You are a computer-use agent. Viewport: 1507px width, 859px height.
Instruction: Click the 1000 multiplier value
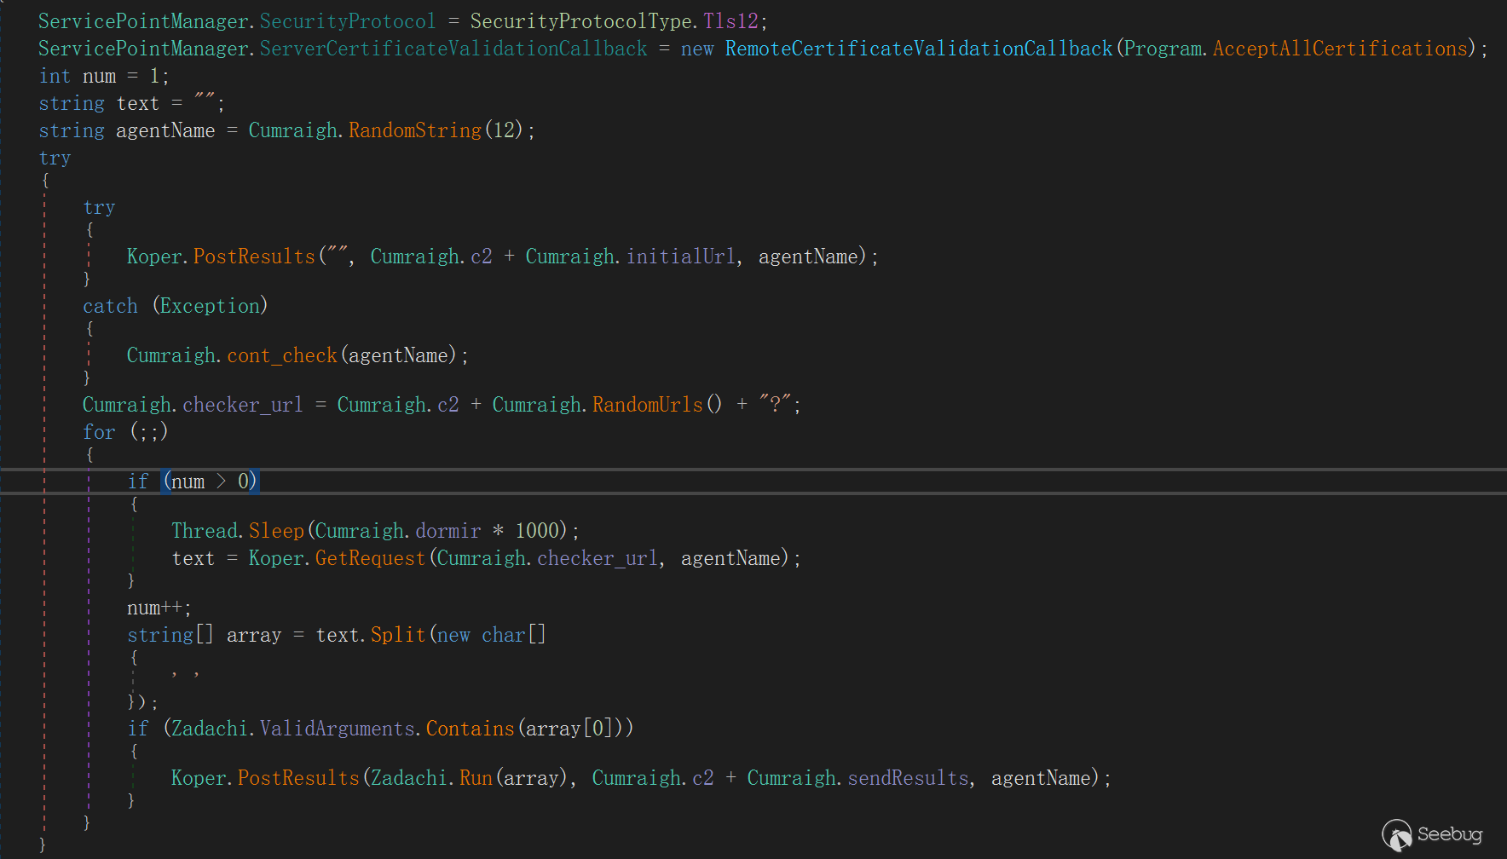(x=537, y=531)
